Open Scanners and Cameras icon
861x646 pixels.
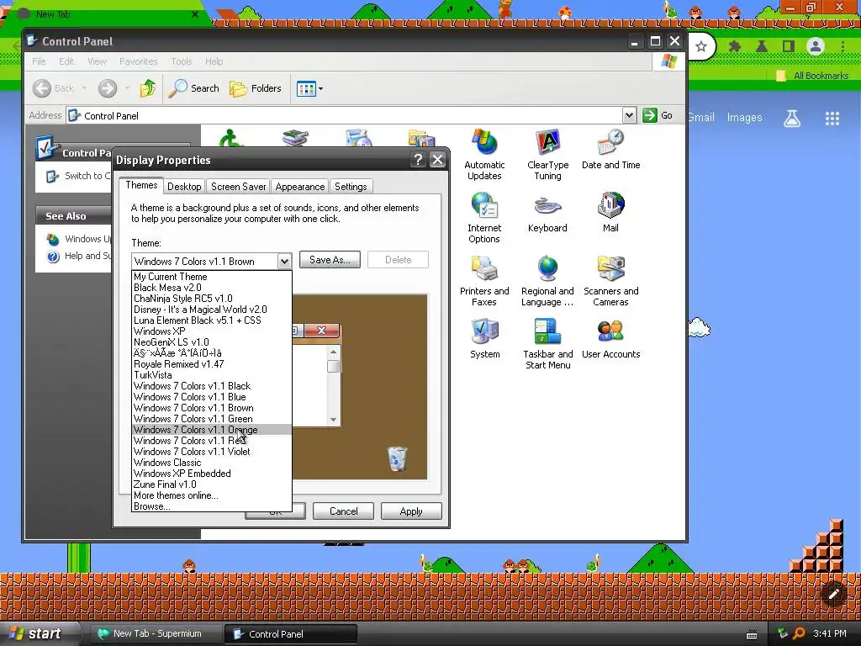coord(610,281)
